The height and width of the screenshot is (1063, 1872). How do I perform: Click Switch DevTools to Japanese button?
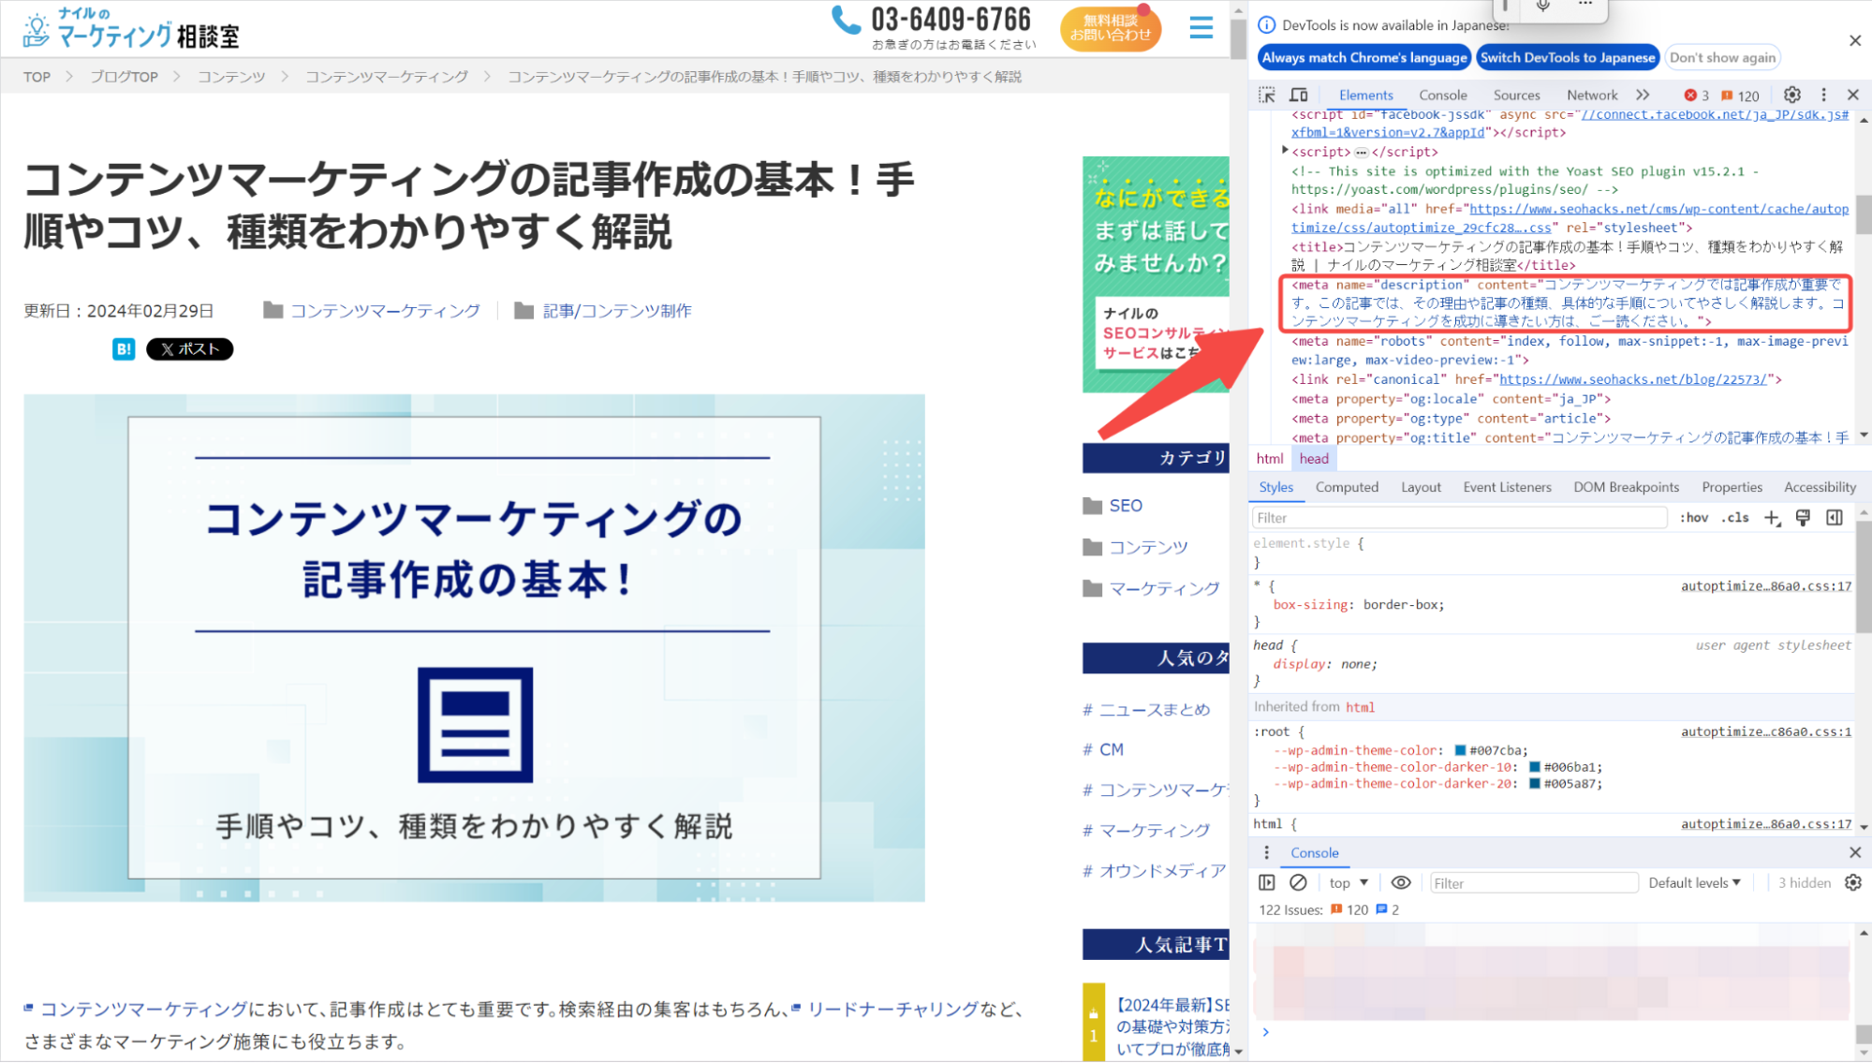pyautogui.click(x=1568, y=58)
